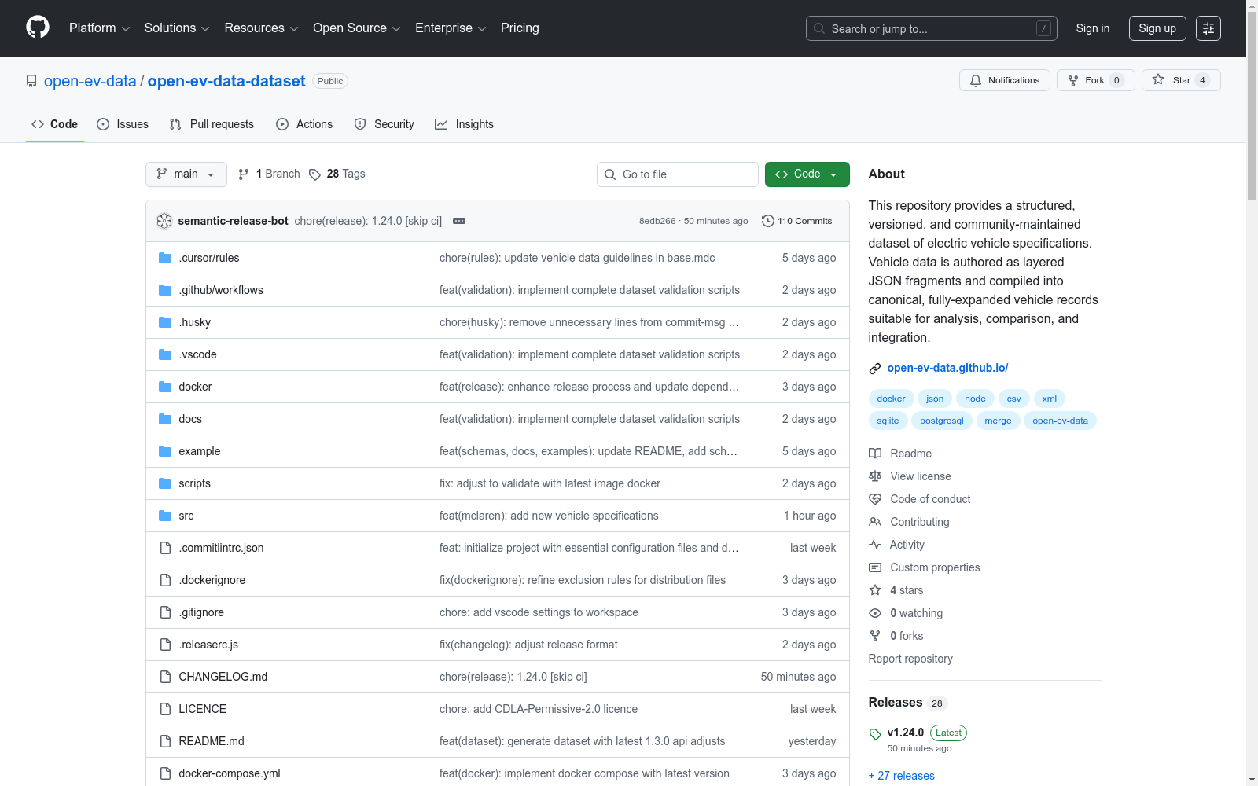Switch to the Pull requests tab
The image size is (1258, 786).
pyautogui.click(x=212, y=124)
